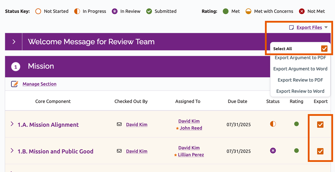Toggle export checkbox for 1.B. Mission and Public Good
The image size is (335, 172).
coord(320,151)
